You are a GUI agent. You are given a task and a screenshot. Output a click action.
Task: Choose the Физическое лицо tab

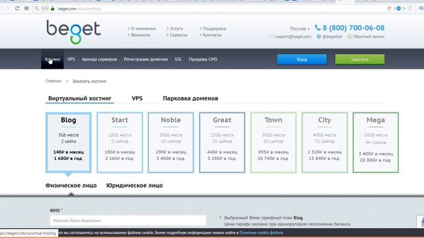(x=71, y=186)
